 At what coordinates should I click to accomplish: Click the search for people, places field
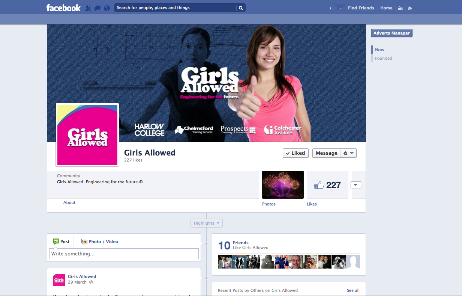point(175,8)
